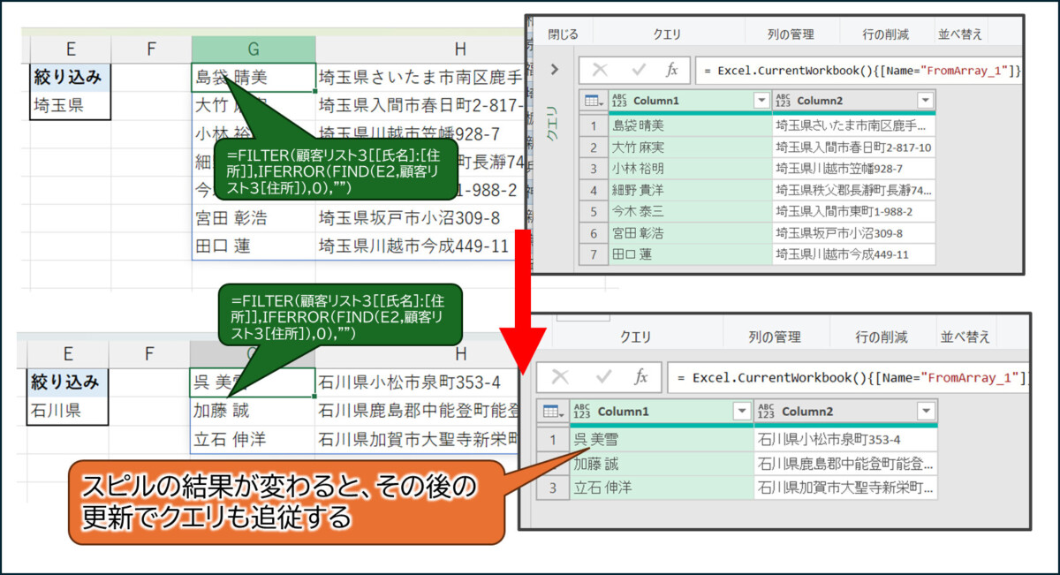Image resolution: width=1060 pixels, height=575 pixels.
Task: Select row number 3 in 石川県 query preview
Action: pos(553,488)
